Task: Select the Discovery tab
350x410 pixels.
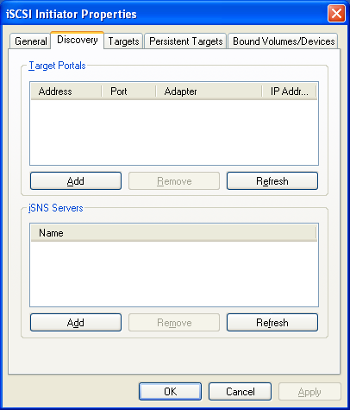Action: 78,40
